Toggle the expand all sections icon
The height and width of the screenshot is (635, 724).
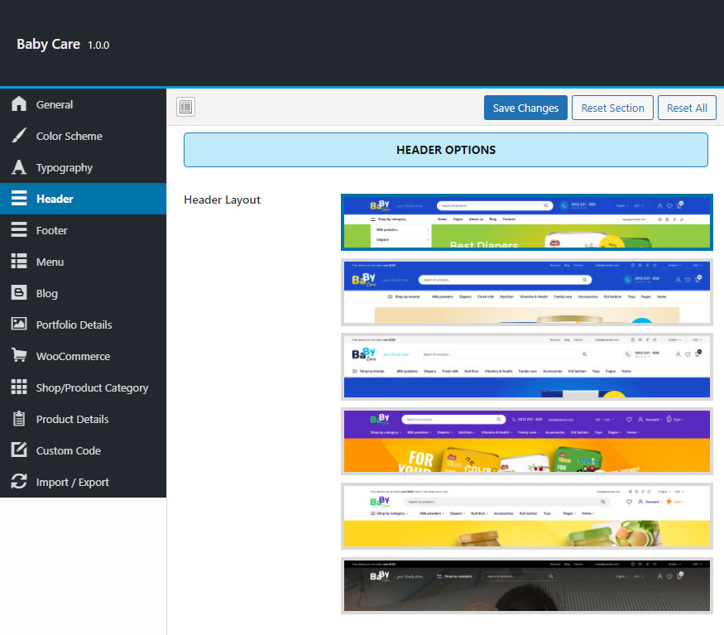click(185, 107)
